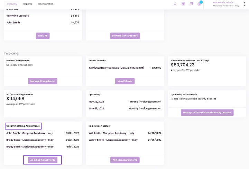
Task: Click Manage Chargebacks button
Action: [x=43, y=81]
